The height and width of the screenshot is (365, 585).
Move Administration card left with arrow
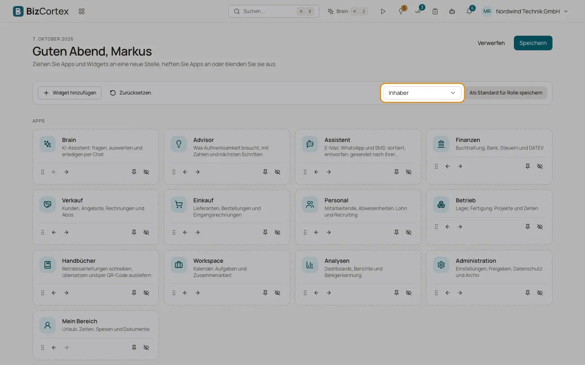click(448, 293)
